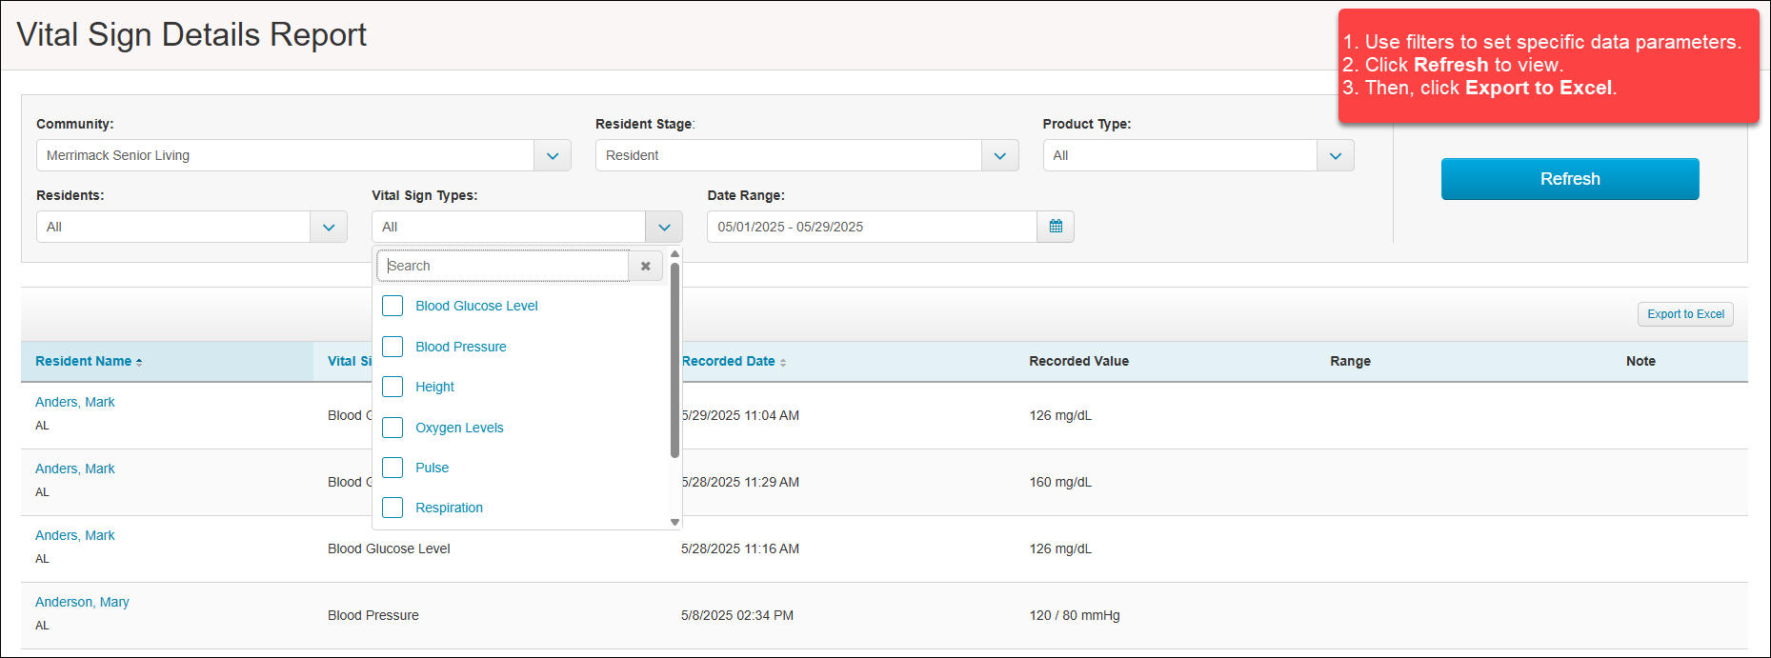Click the dropdown list scroll up arrow

click(x=674, y=254)
